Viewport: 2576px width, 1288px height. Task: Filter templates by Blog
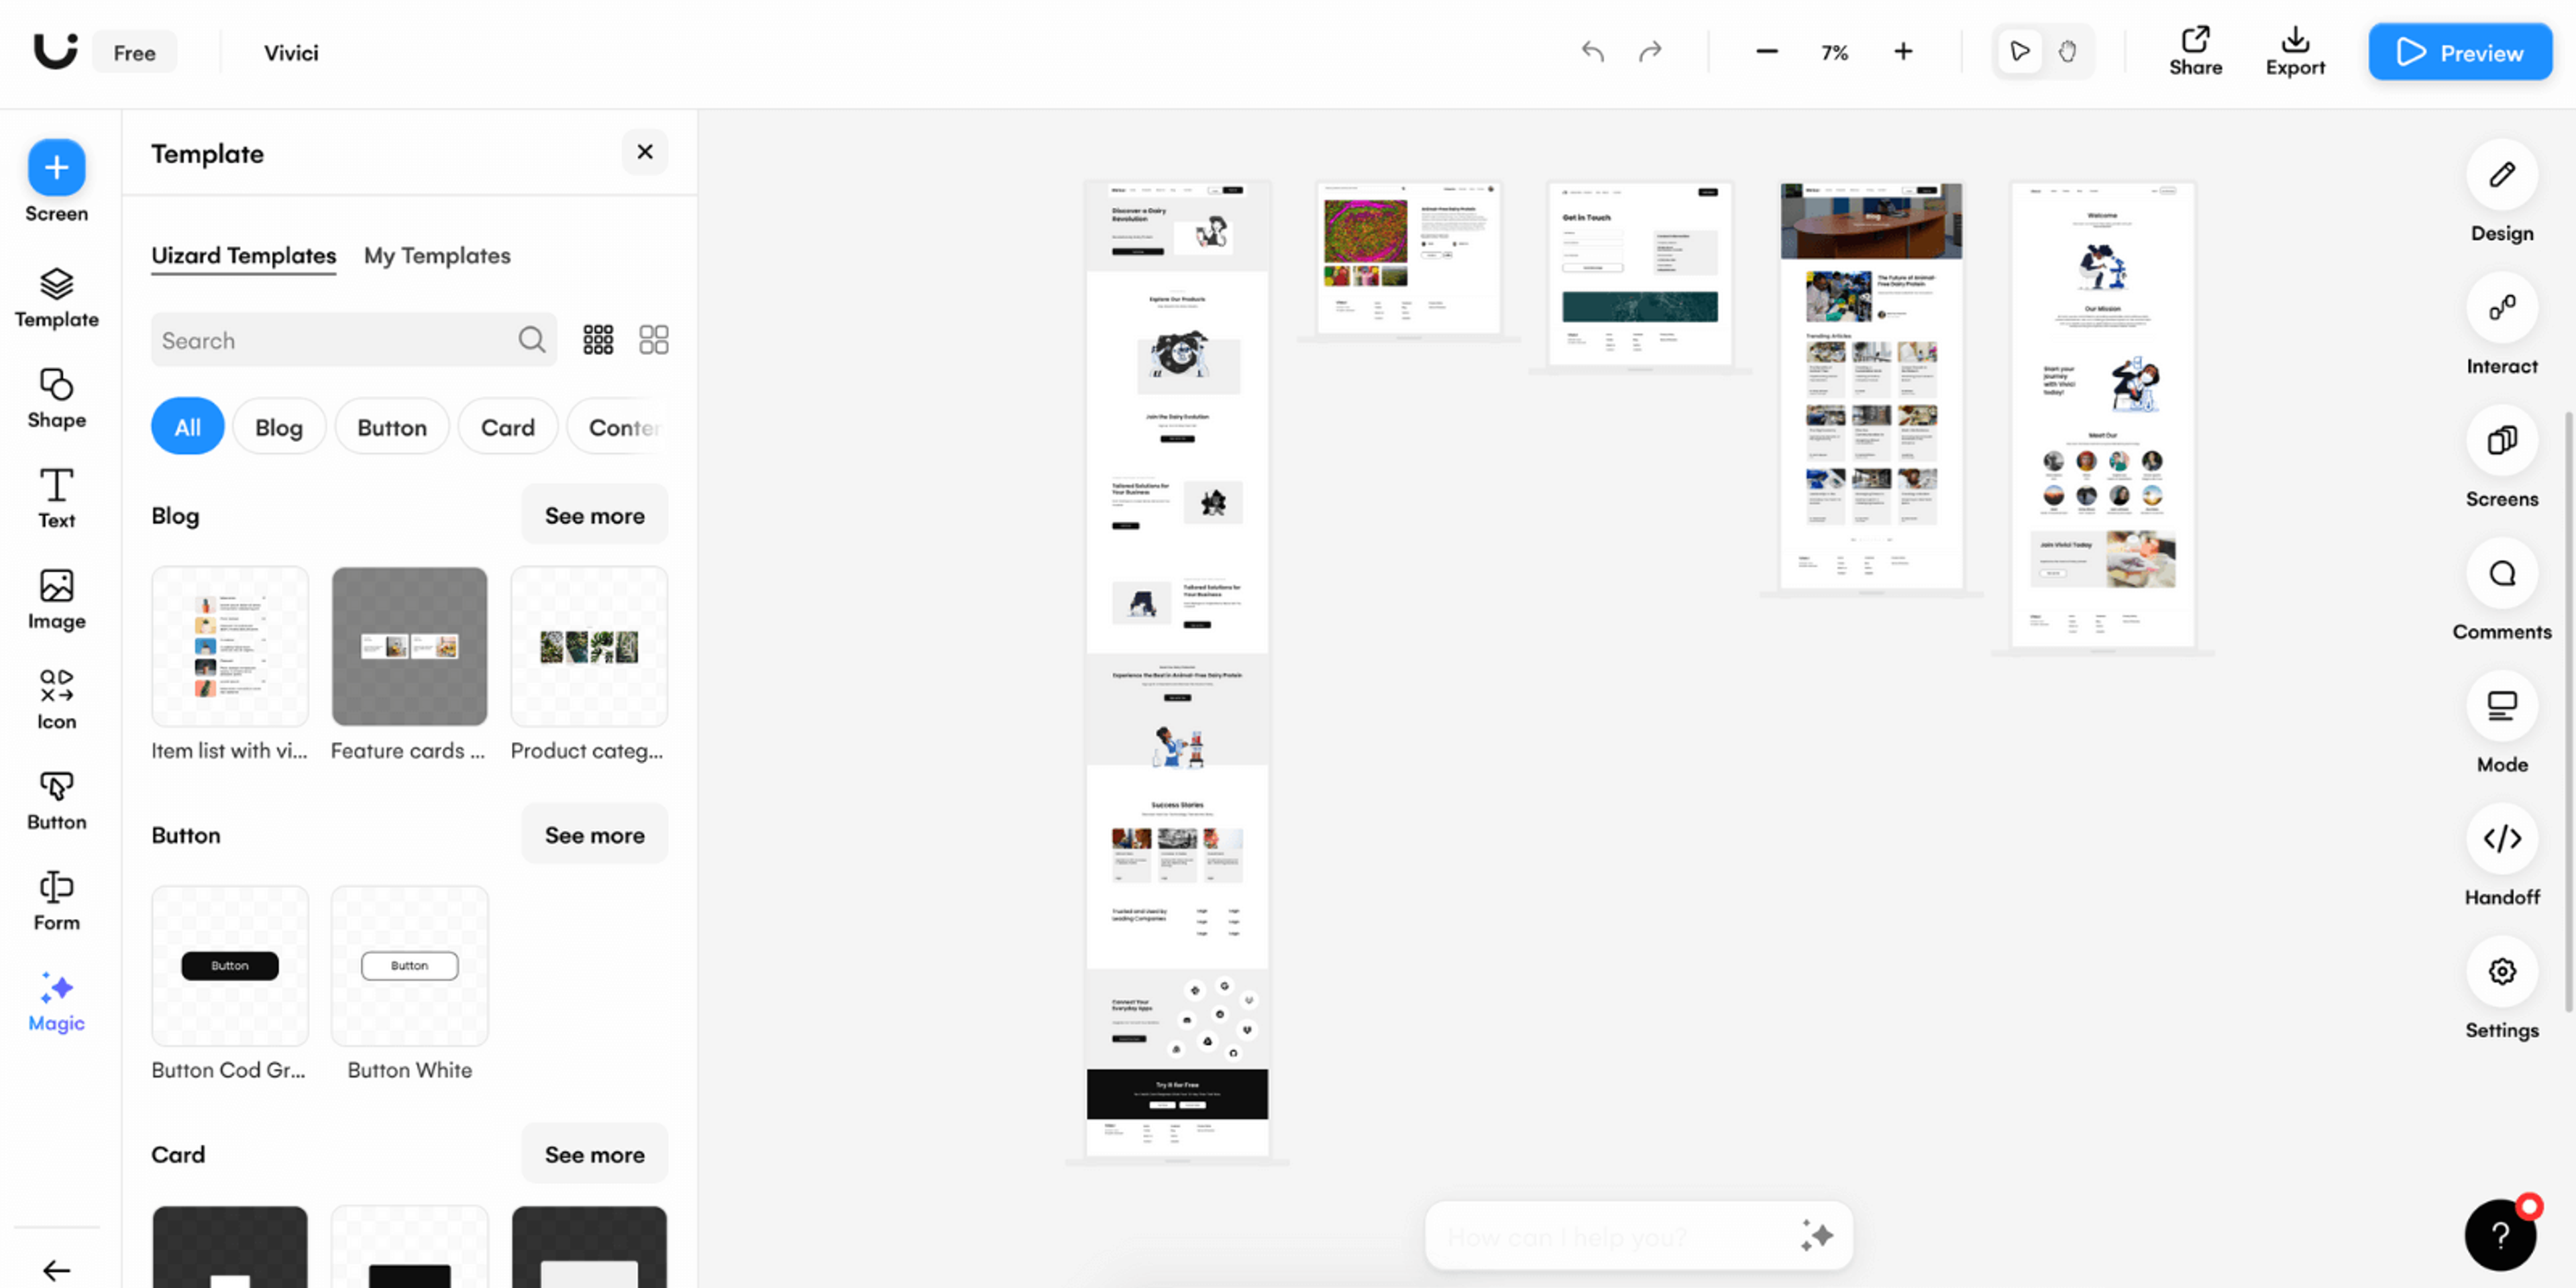278,427
